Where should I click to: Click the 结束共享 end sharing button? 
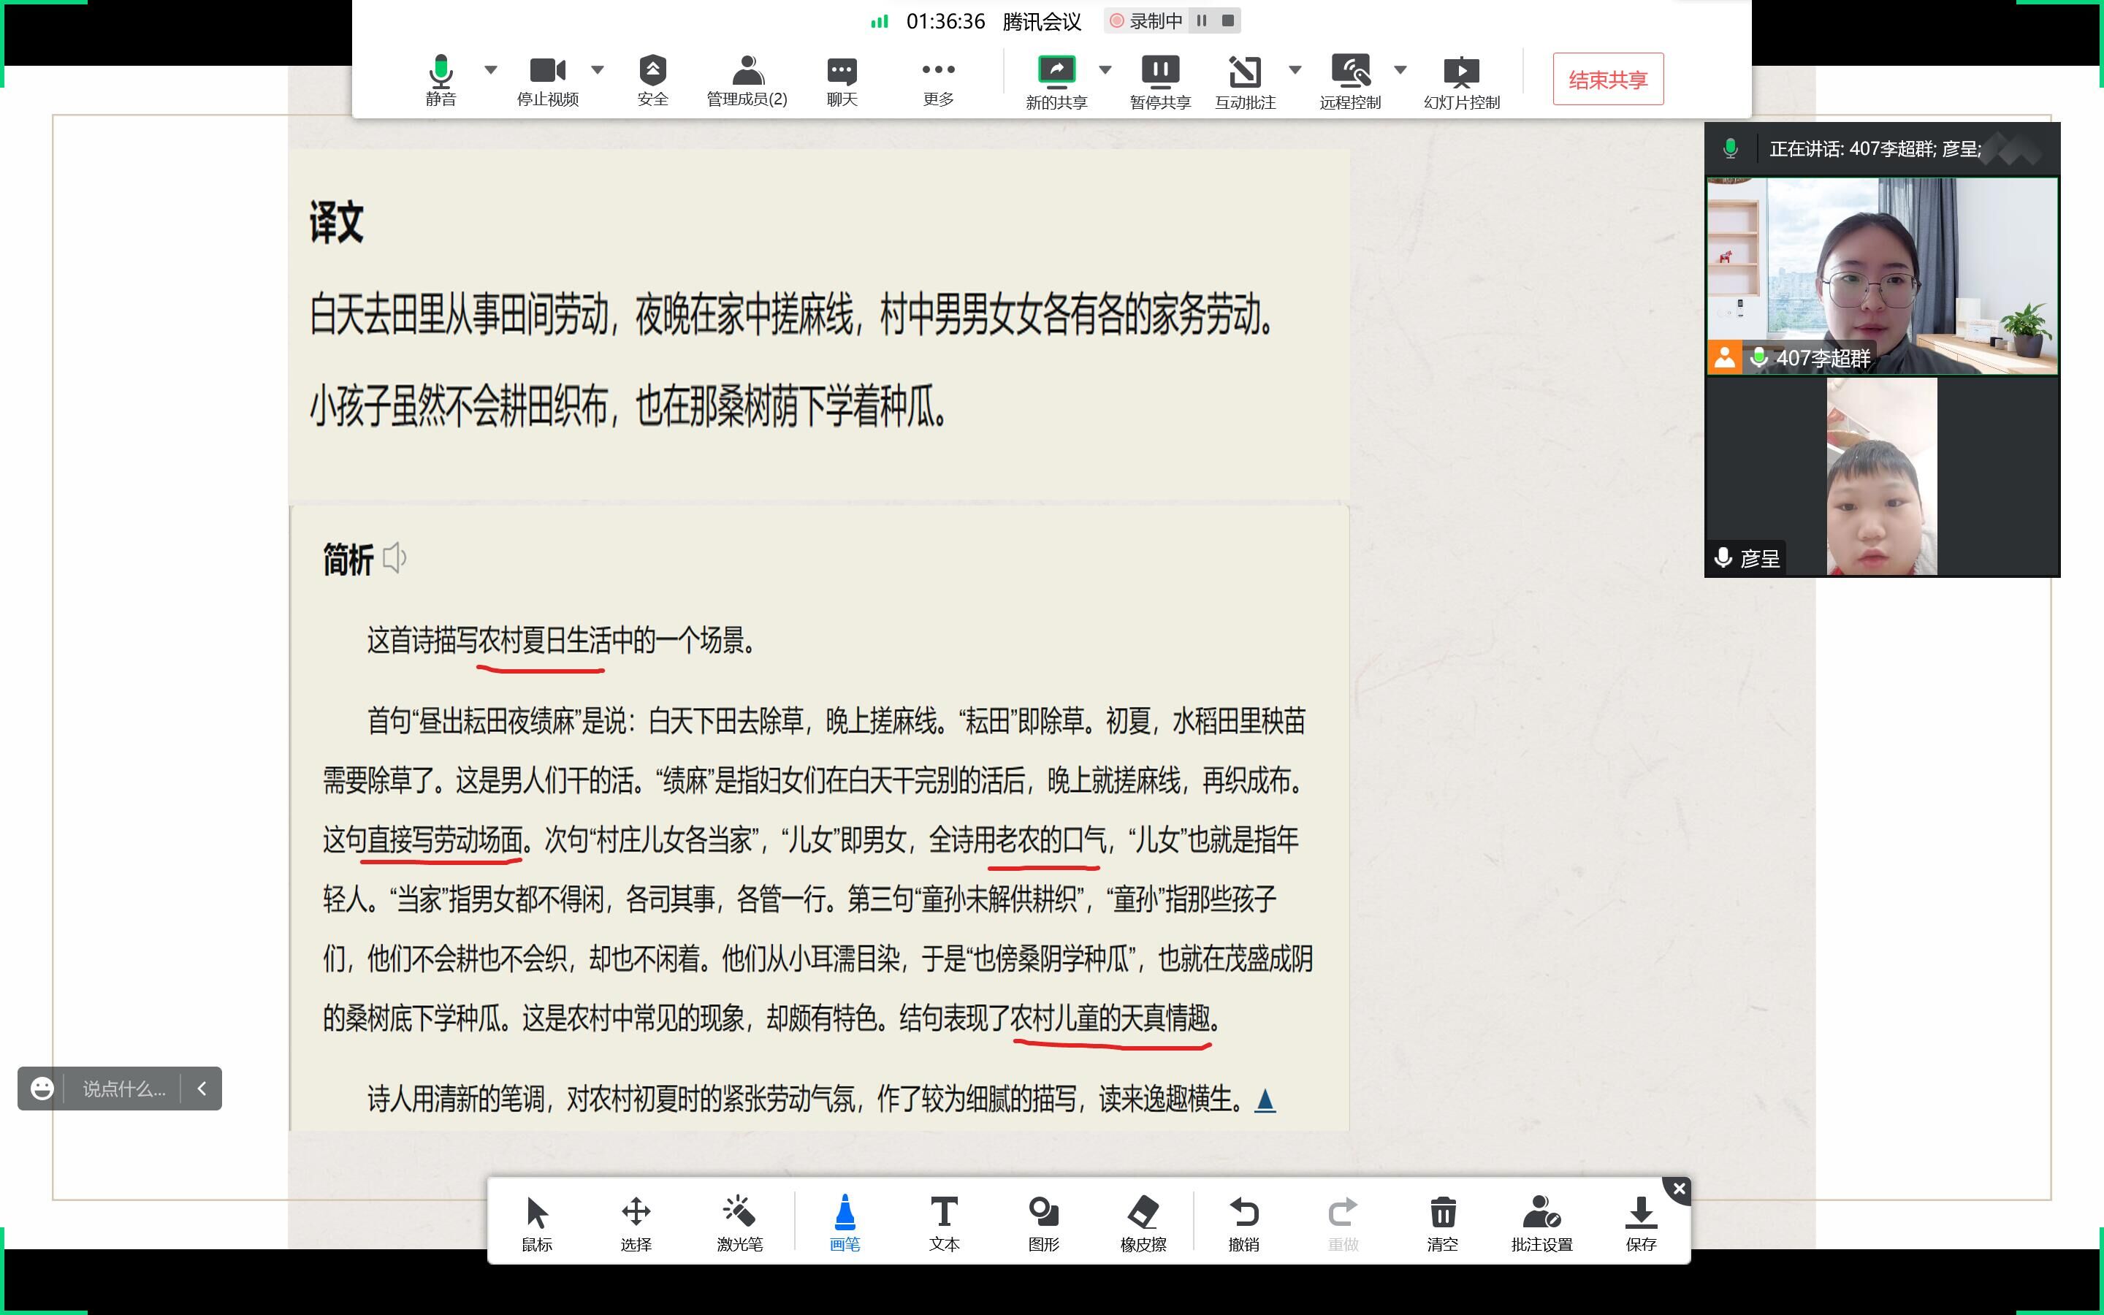click(x=1607, y=79)
